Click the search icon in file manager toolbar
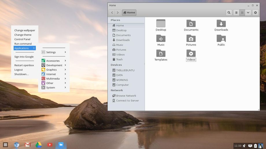266x149 pixels. click(229, 12)
